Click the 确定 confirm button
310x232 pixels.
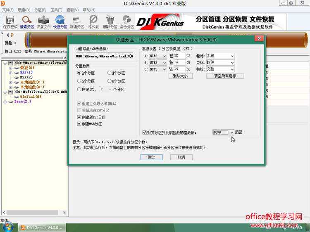[x=151, y=157]
